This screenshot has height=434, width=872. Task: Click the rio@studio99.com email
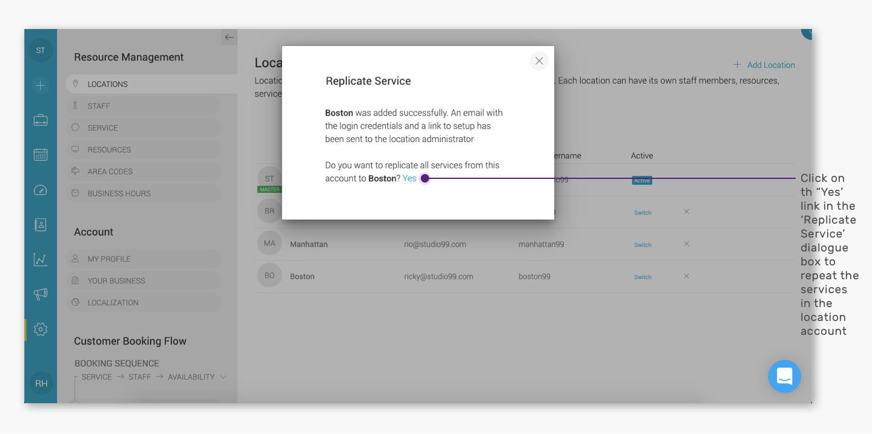435,244
